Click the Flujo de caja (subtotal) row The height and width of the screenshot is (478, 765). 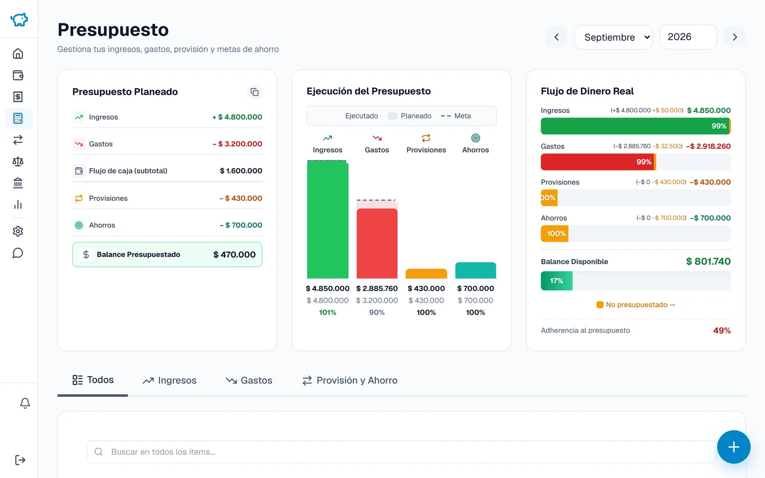(167, 171)
